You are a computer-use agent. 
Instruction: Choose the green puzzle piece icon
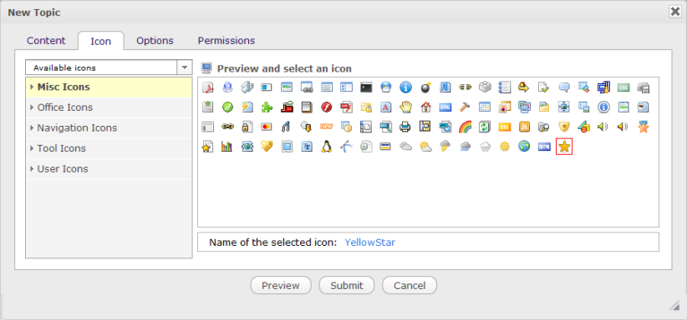pos(267,107)
